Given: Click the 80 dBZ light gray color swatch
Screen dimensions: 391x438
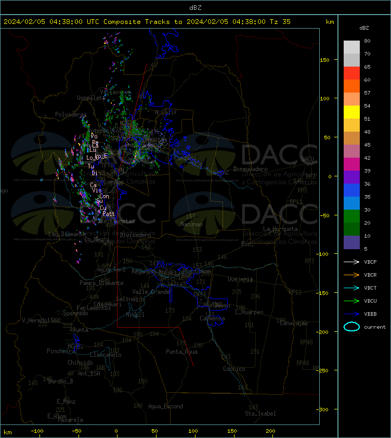Looking at the screenshot, I should [x=351, y=47].
